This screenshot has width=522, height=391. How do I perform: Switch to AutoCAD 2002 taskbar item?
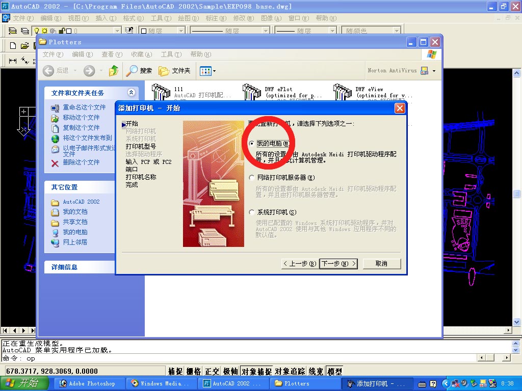pyautogui.click(x=233, y=384)
